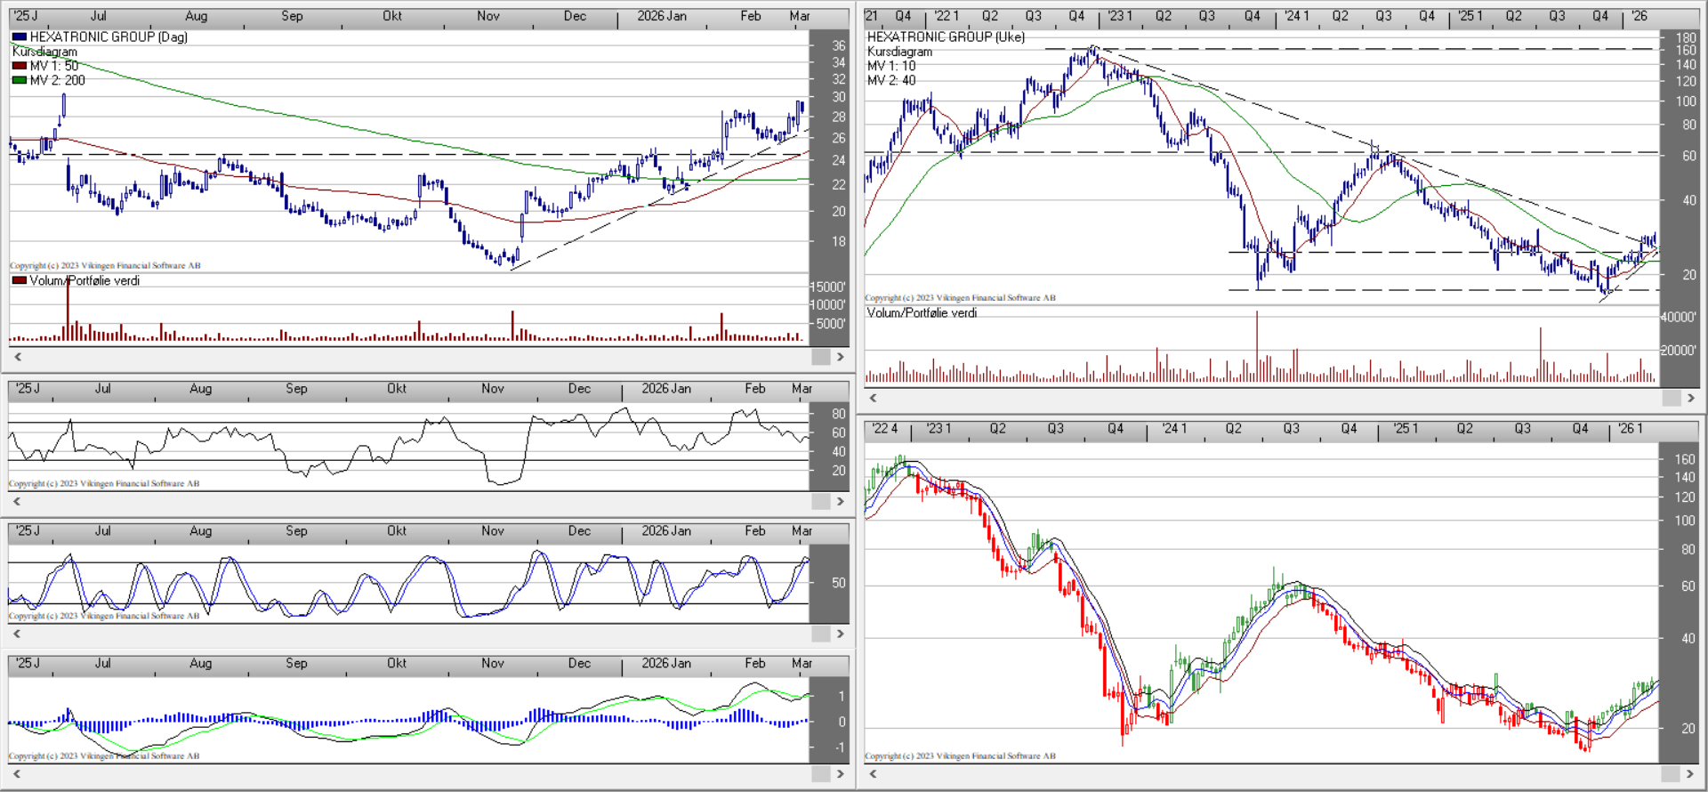
Task: Click the red MV 1: 50 legend swatch
Action: pos(19,66)
